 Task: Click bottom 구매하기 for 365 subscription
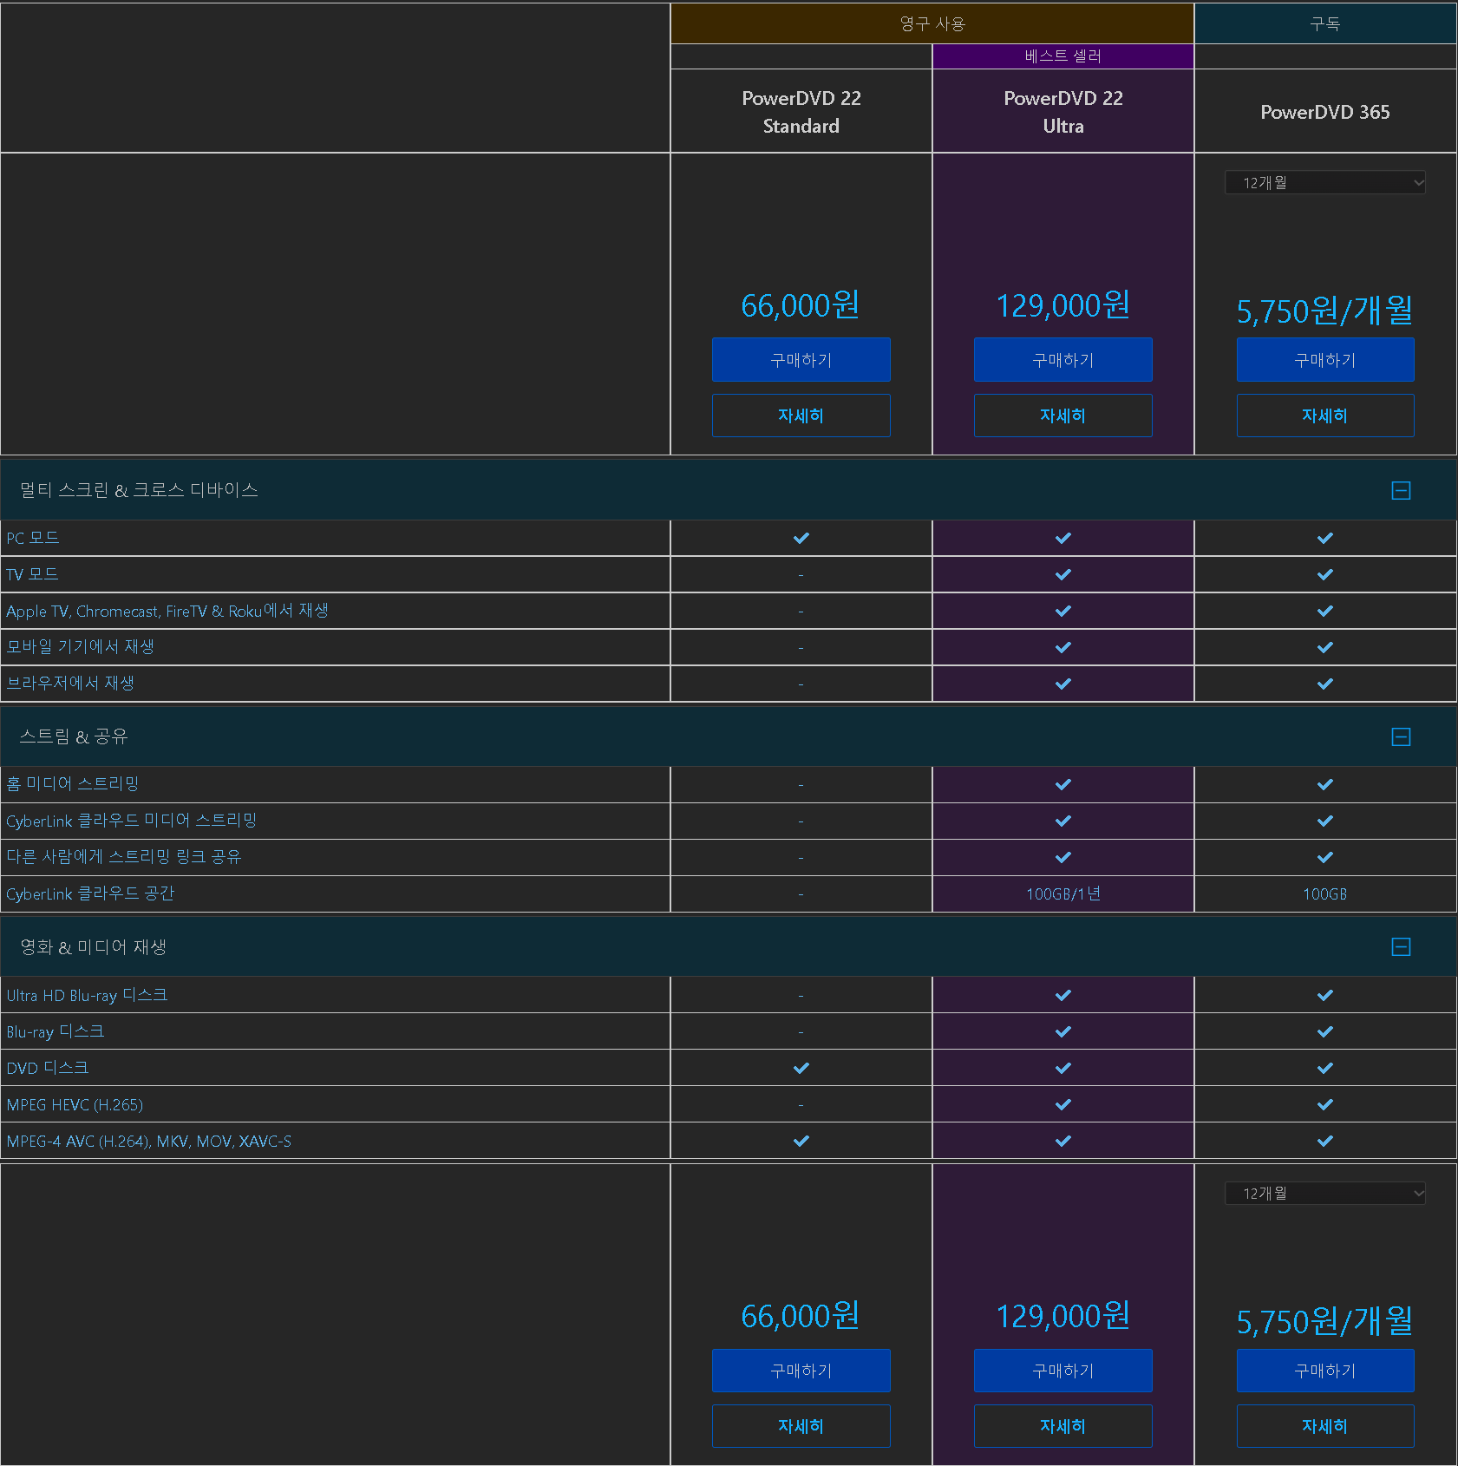coord(1324,1371)
